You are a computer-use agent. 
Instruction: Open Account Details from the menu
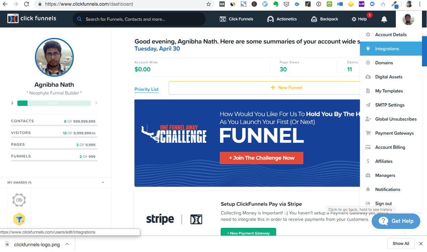(x=391, y=35)
